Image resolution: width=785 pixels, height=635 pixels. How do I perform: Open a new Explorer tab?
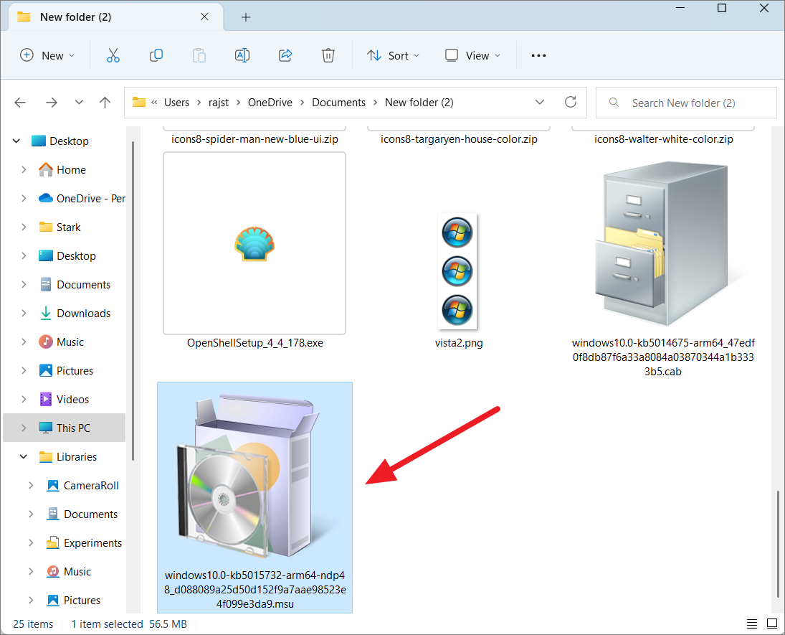[x=246, y=17]
